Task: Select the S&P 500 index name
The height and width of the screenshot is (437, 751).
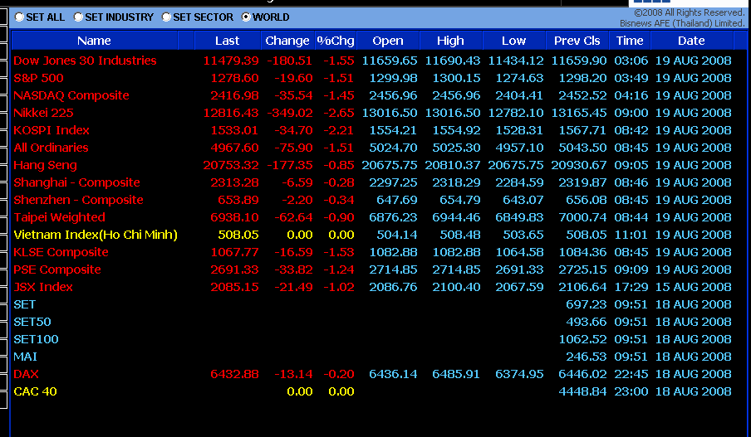Action: [38, 78]
